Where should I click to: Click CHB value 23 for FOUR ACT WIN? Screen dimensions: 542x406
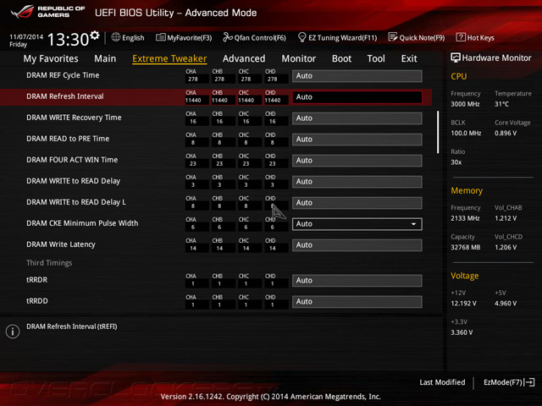[219, 163]
